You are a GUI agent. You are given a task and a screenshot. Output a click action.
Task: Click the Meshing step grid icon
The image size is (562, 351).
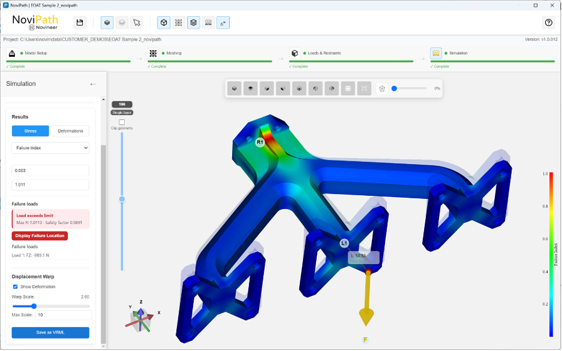pos(153,53)
